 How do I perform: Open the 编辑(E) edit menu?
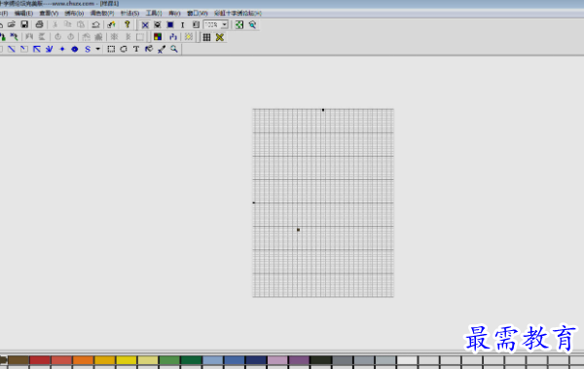click(x=23, y=13)
